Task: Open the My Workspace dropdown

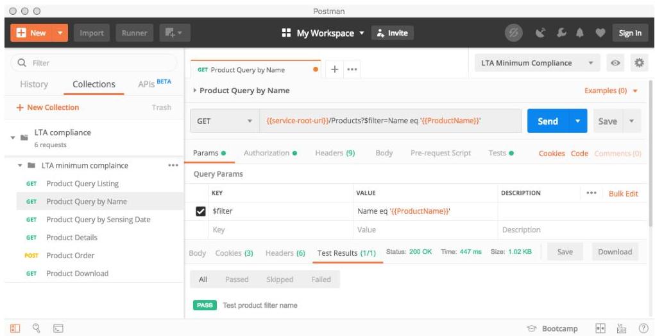Action: click(x=323, y=33)
